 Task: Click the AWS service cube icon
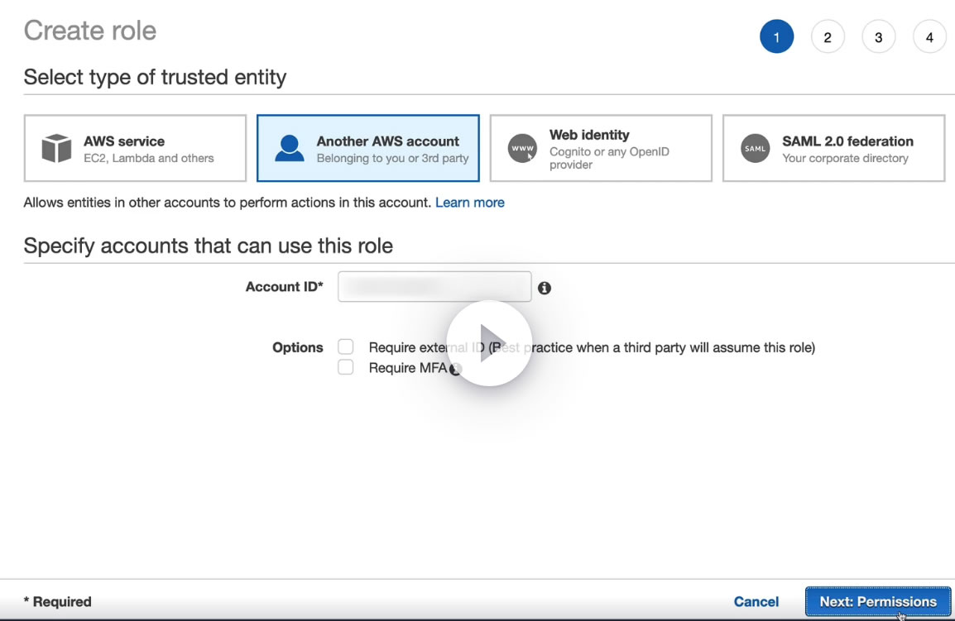57,149
